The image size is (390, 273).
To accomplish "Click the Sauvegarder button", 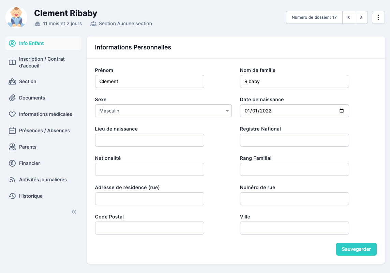I will click(356, 249).
